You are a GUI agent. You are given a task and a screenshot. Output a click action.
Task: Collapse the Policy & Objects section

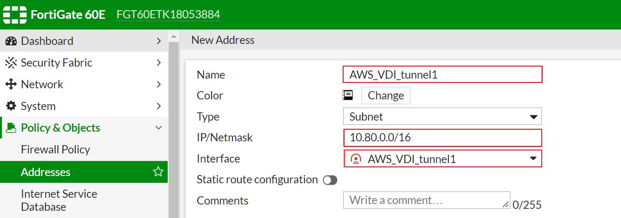(158, 128)
